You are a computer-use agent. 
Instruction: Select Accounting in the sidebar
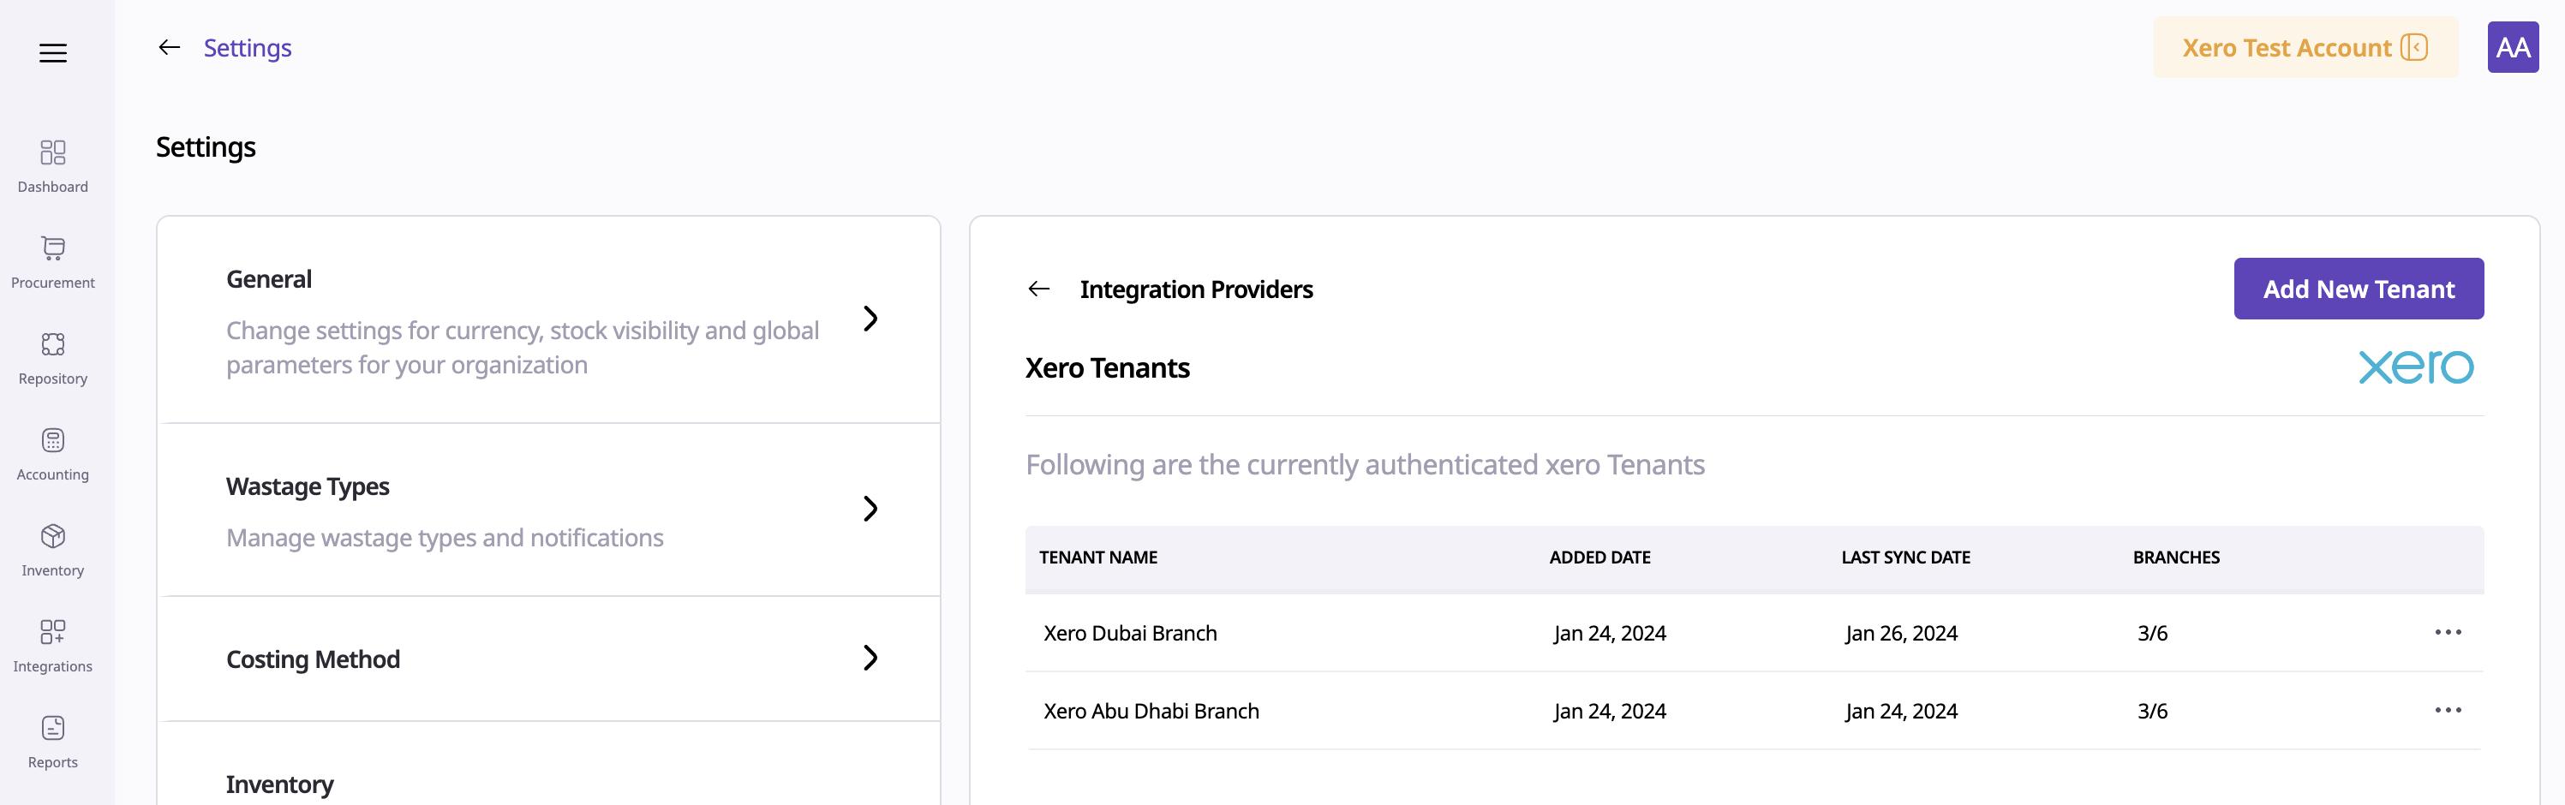pyautogui.click(x=53, y=454)
